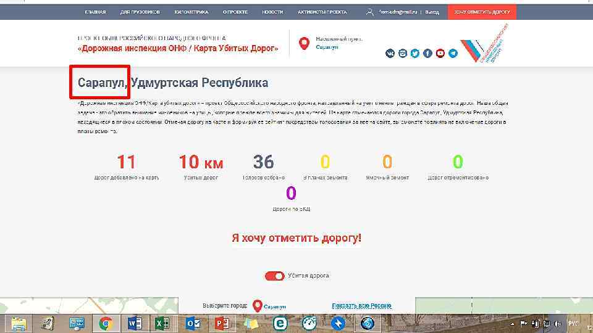Show hidden system tray icons arrow
This screenshot has width=593, height=333.
pyautogui.click(x=512, y=324)
